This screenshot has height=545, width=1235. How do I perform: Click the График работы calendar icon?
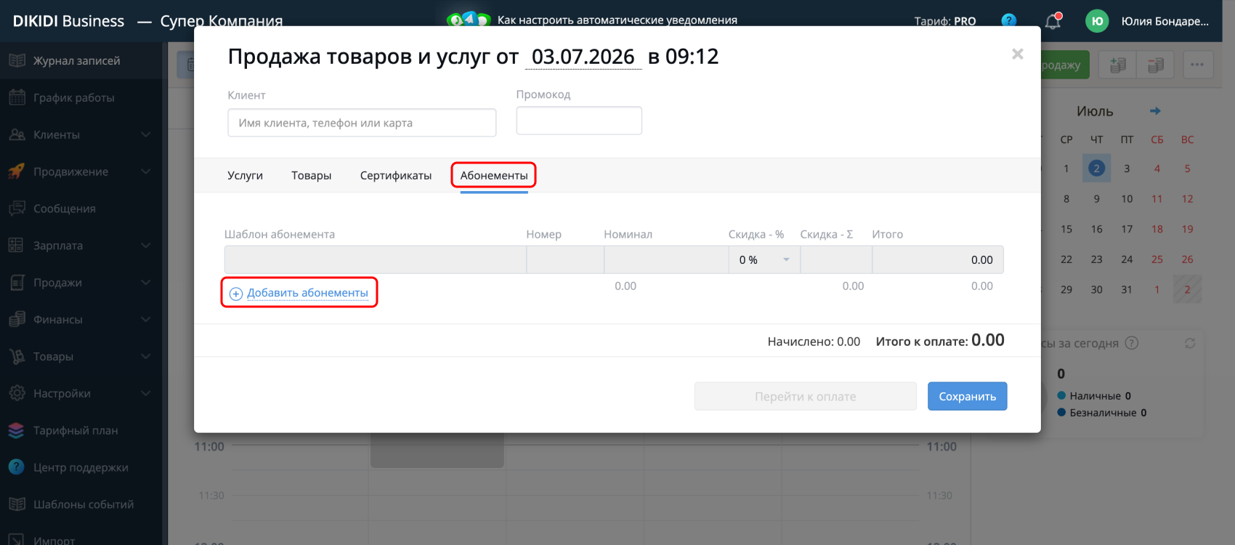click(17, 97)
